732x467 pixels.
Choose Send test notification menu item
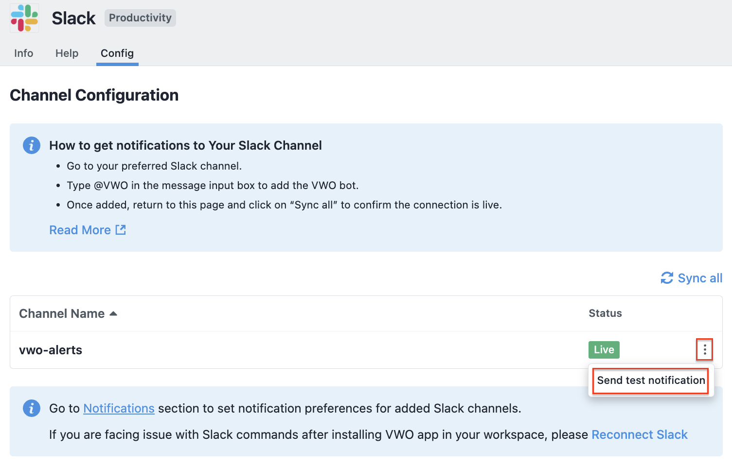pos(651,381)
